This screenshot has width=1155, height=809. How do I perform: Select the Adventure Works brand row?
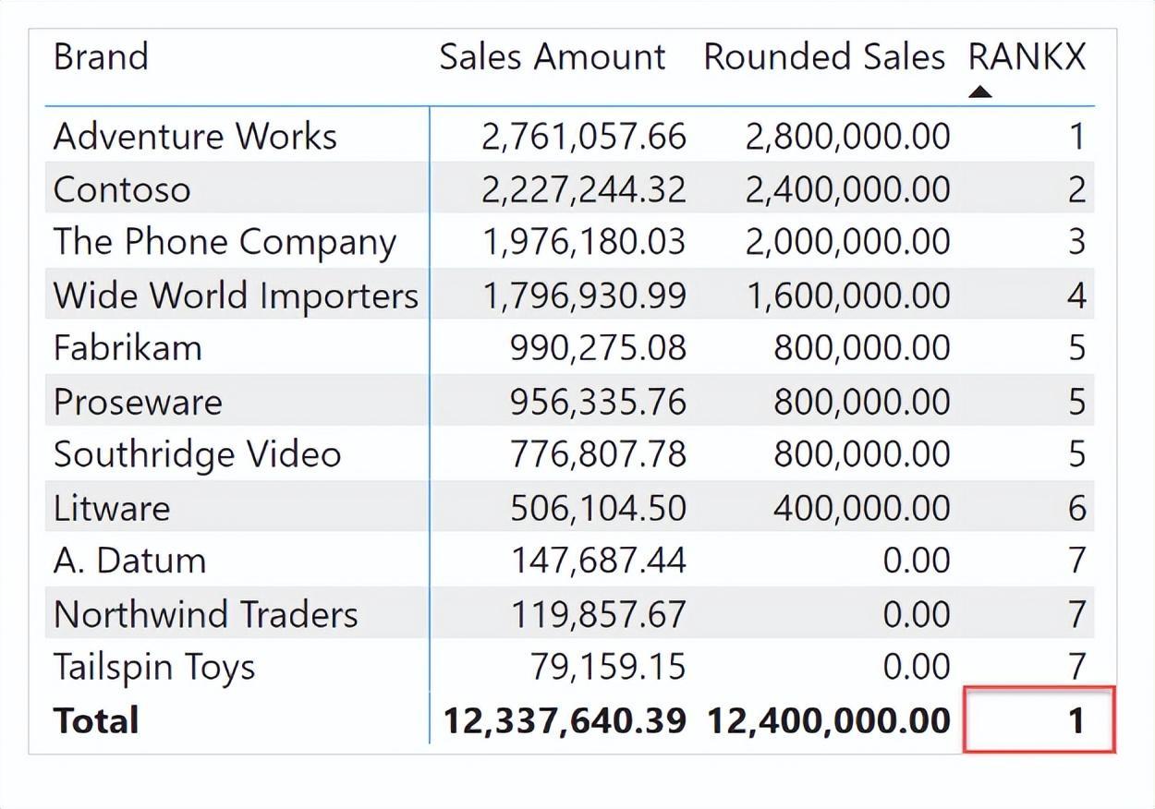pos(195,137)
